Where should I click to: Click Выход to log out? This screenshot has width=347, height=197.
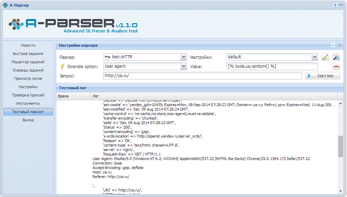[28, 120]
